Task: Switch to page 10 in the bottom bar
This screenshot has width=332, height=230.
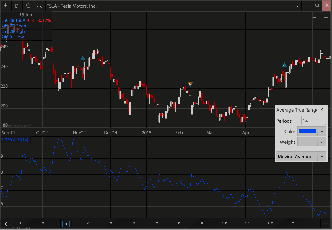Action: click(x=225, y=223)
